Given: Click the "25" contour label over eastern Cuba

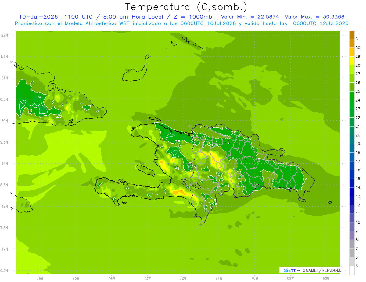Looking at the screenshot, I should (x=59, y=116).
